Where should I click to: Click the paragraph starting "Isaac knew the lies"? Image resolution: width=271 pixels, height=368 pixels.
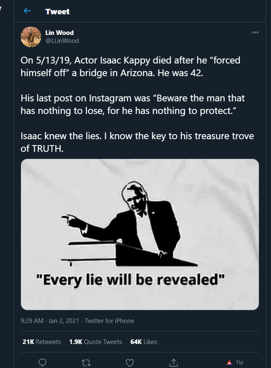pos(137,143)
